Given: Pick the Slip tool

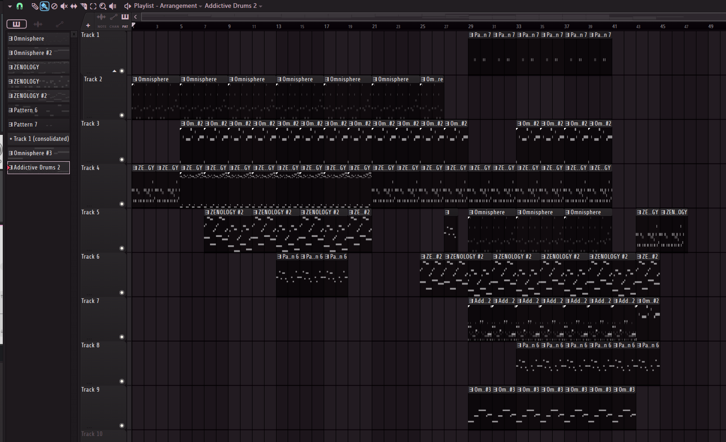Looking at the screenshot, I should point(74,6).
